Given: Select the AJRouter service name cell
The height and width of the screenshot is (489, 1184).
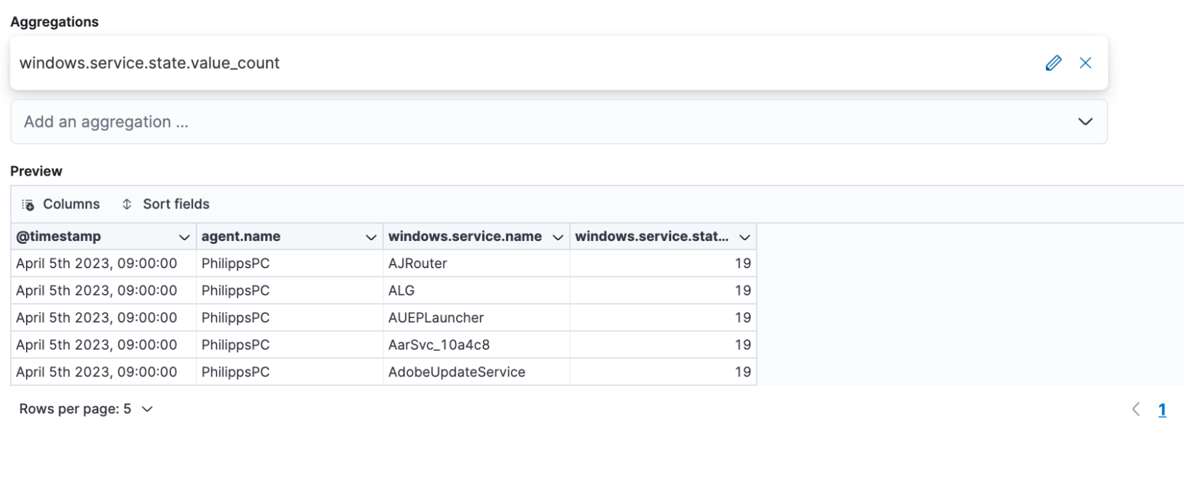Looking at the screenshot, I should click(418, 263).
